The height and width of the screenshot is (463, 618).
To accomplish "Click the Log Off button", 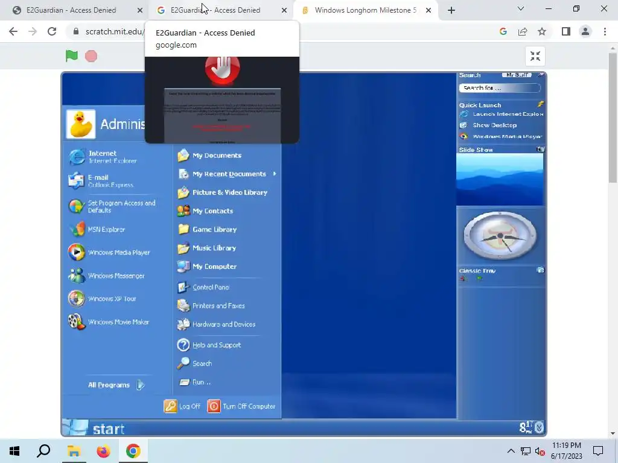I will tap(182, 406).
